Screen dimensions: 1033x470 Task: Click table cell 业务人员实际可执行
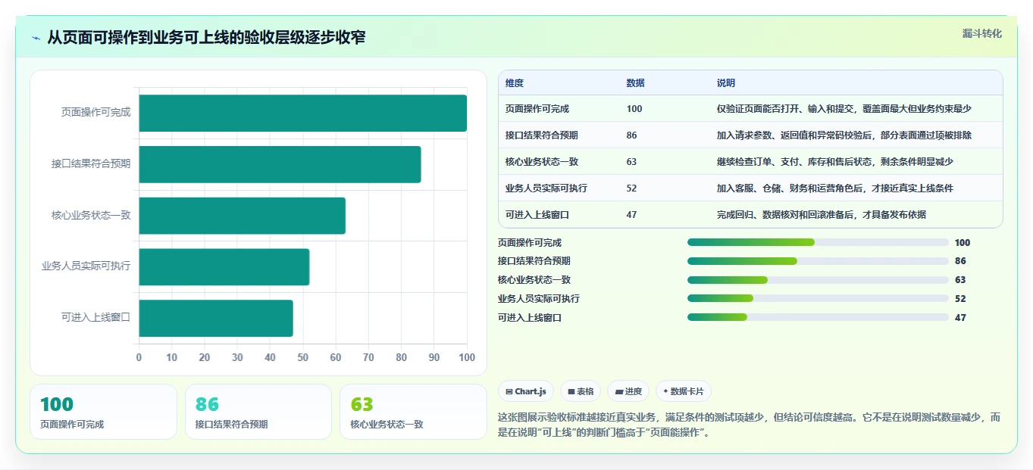coord(546,188)
